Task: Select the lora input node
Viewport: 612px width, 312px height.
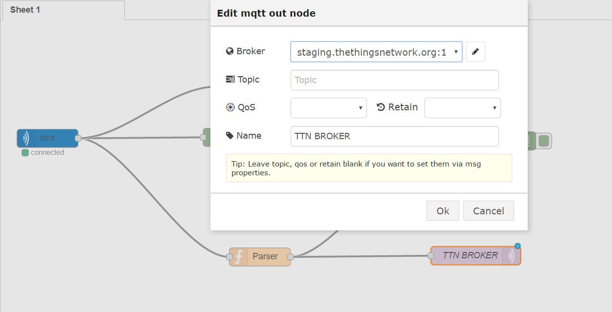Action: pyautogui.click(x=47, y=138)
